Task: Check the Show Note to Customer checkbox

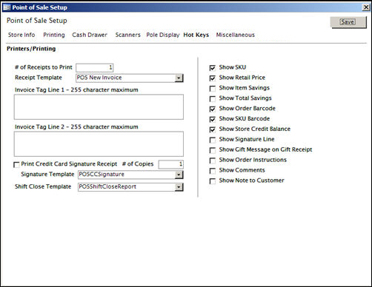Action: 213,181
